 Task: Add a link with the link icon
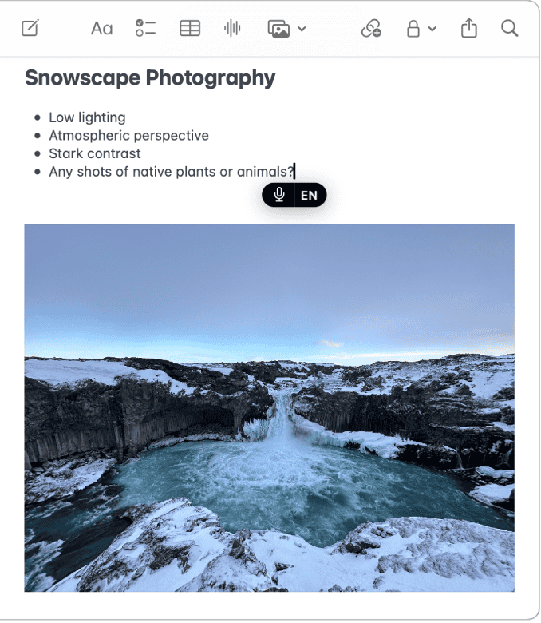[371, 28]
